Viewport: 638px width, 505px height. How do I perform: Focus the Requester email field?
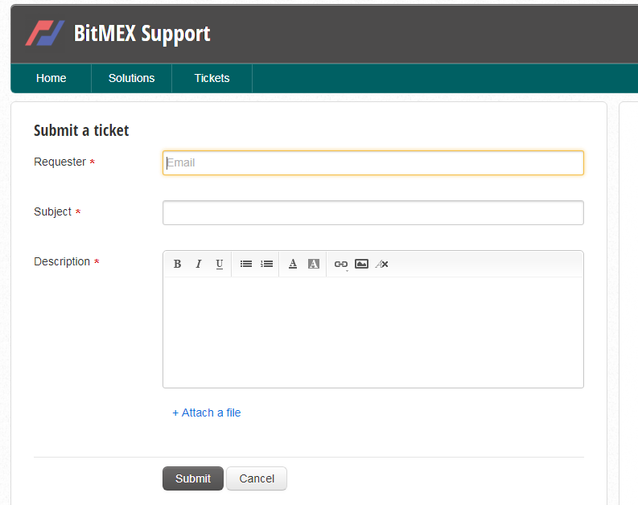coord(373,163)
